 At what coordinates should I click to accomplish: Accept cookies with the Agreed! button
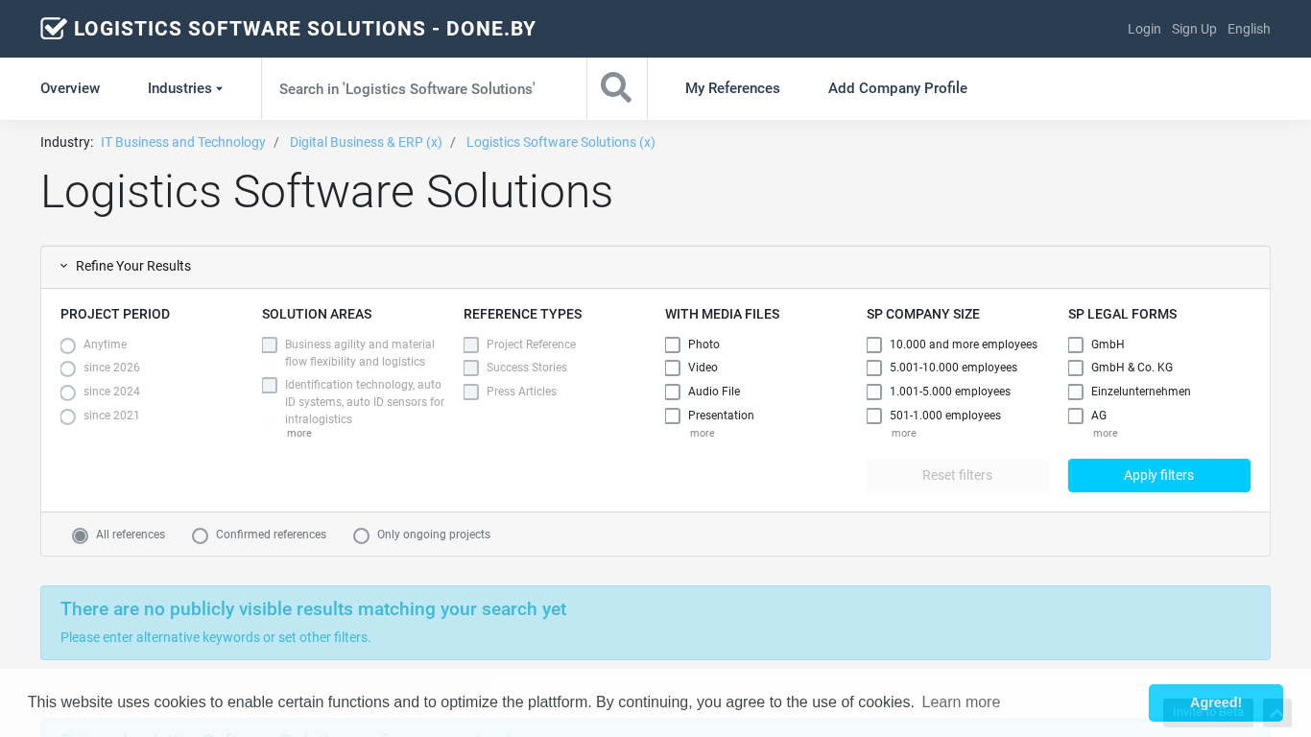(x=1215, y=702)
